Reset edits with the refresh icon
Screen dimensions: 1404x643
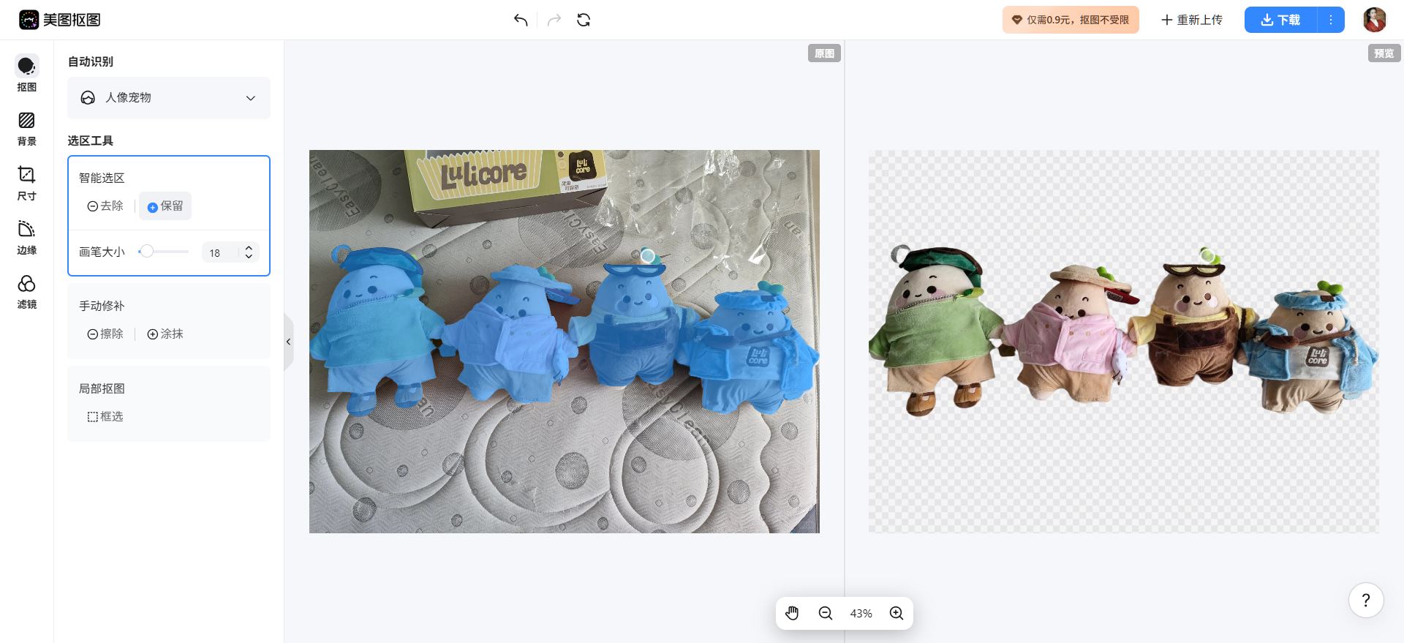584,20
